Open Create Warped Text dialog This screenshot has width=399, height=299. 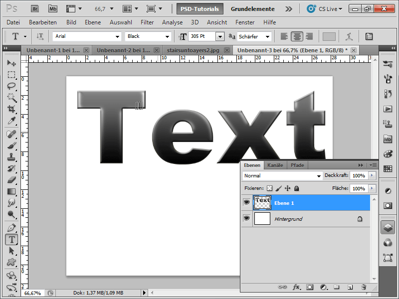click(x=349, y=36)
